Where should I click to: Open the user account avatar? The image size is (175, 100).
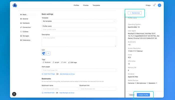(159, 5)
